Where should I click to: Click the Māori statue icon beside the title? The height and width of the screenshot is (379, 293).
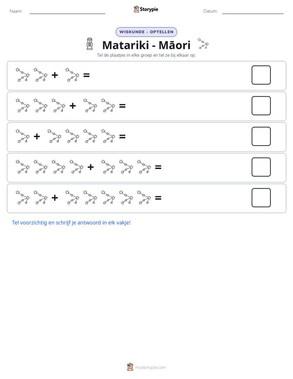click(x=90, y=44)
